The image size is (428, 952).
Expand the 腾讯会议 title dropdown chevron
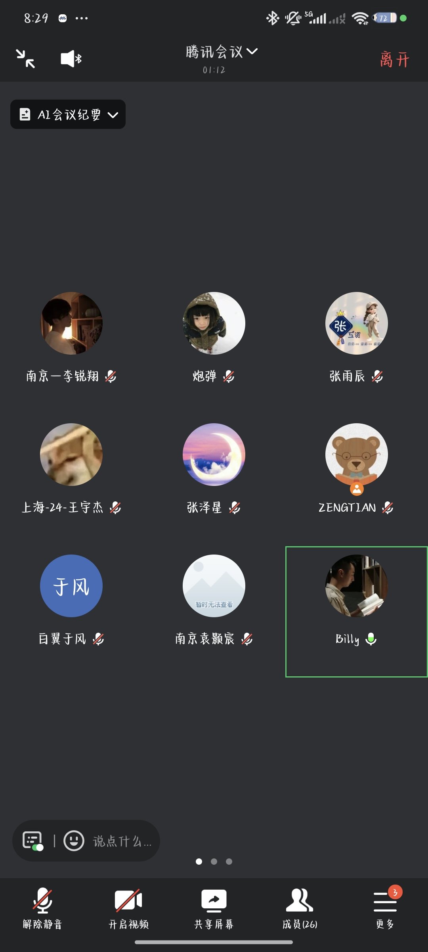(x=252, y=51)
